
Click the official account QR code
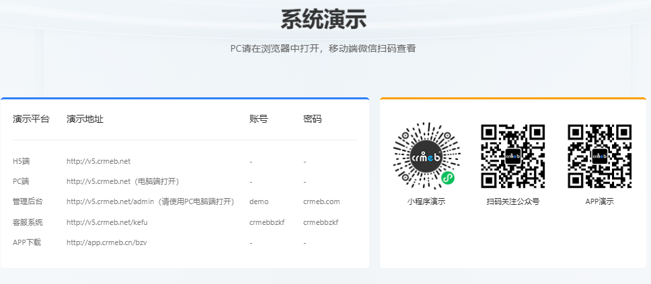pyautogui.click(x=512, y=156)
